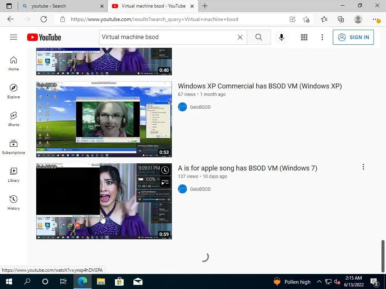The height and width of the screenshot is (289, 386).
Task: Open GeloBSOD channel under apple song video
Action: pos(200,189)
